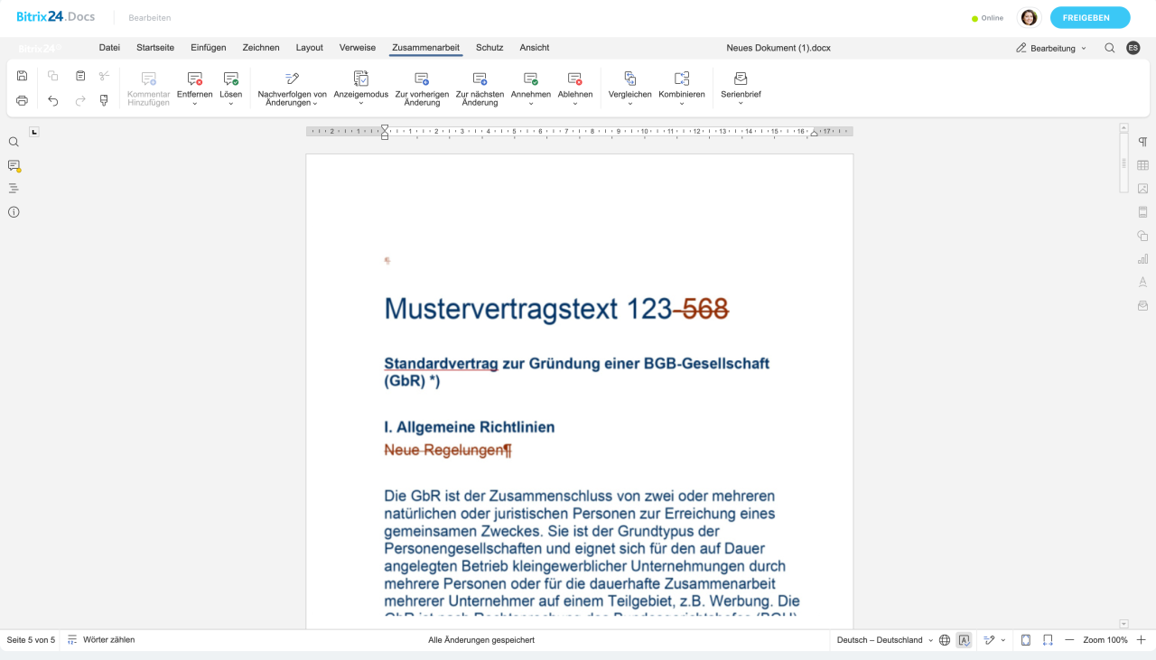Jump to previous change (Zur vorherigen Änderung)
This screenshot has width=1156, height=660.
(422, 88)
